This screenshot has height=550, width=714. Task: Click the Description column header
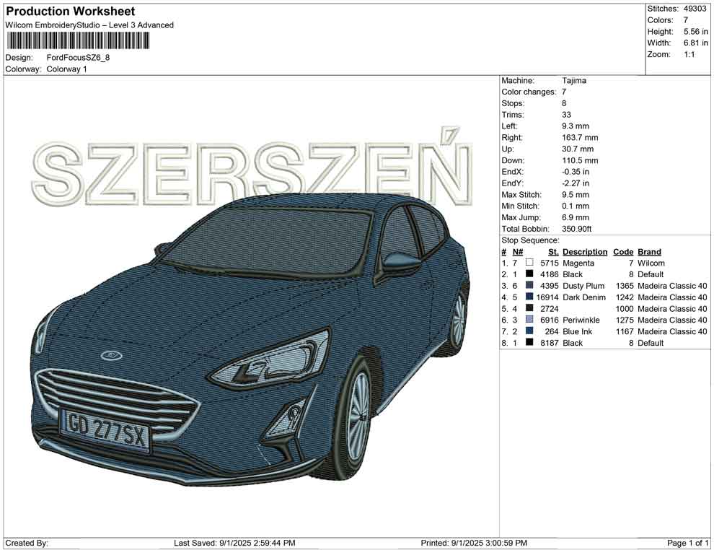[x=584, y=252]
